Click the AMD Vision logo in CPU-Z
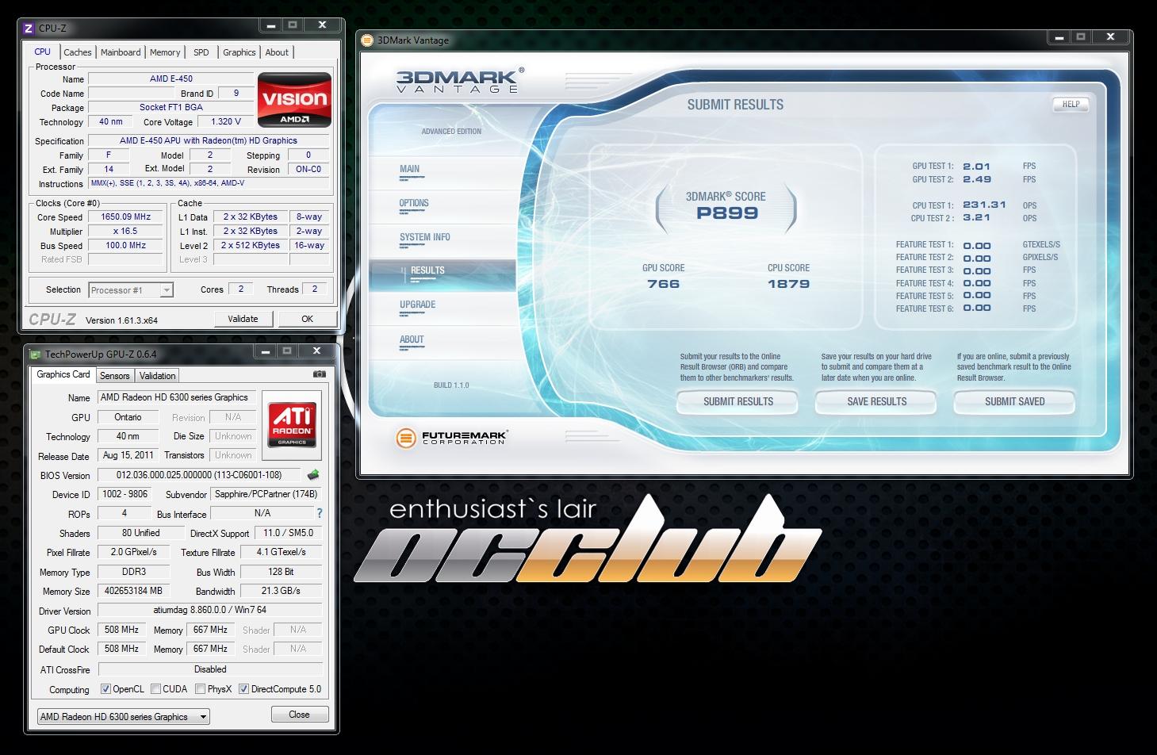This screenshot has width=1157, height=755. click(x=294, y=99)
